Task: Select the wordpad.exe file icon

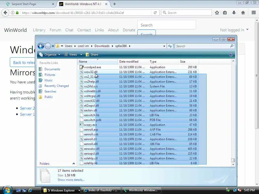Action: tap(81, 67)
